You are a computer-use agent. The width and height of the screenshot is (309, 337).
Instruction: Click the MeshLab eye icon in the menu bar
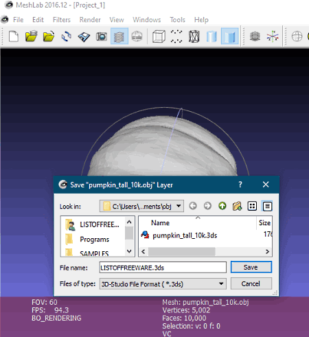tap(5, 19)
